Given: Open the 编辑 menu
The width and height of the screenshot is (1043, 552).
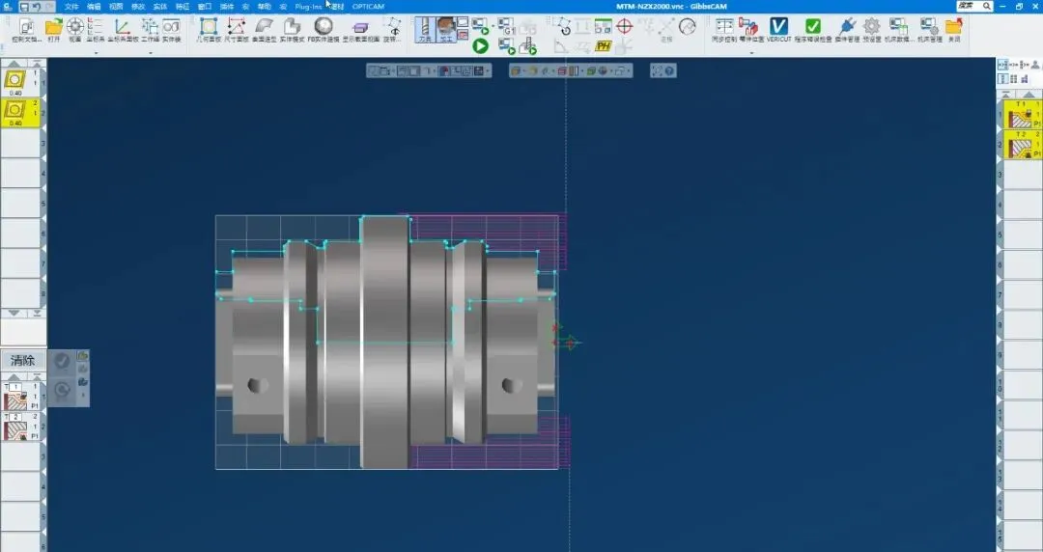Looking at the screenshot, I should click(x=94, y=7).
